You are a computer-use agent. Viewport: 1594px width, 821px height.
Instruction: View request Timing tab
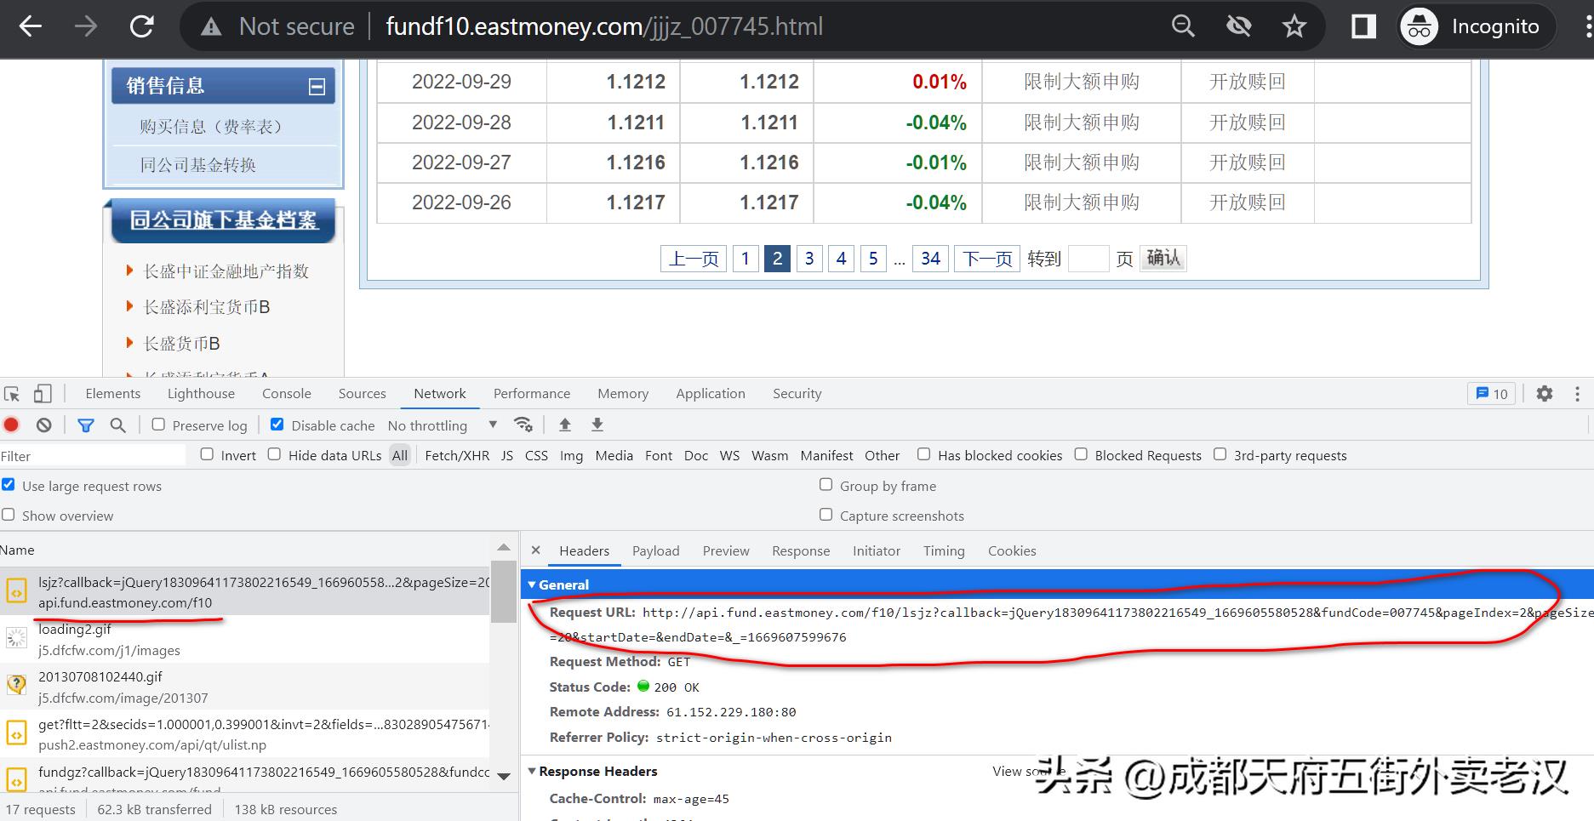coord(944,551)
